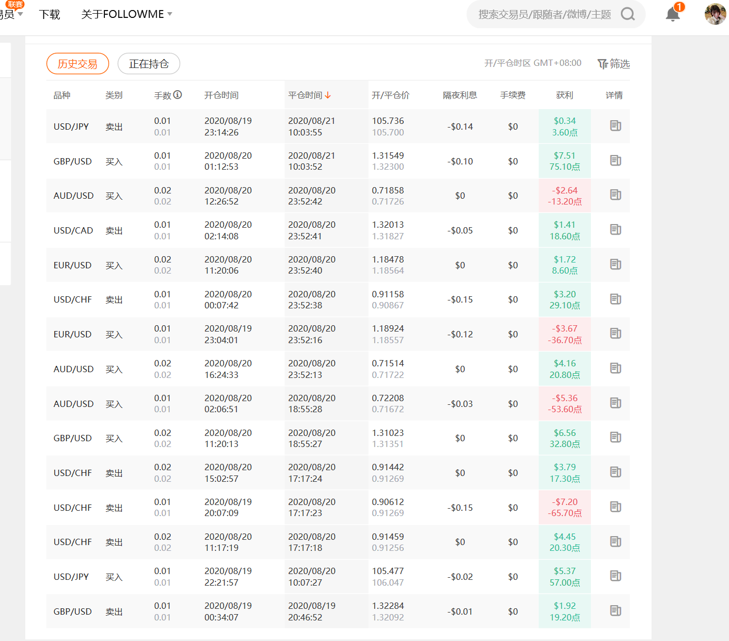Viewport: 729px width, 641px height.
Task: Focus the trader search input field
Action: (544, 14)
